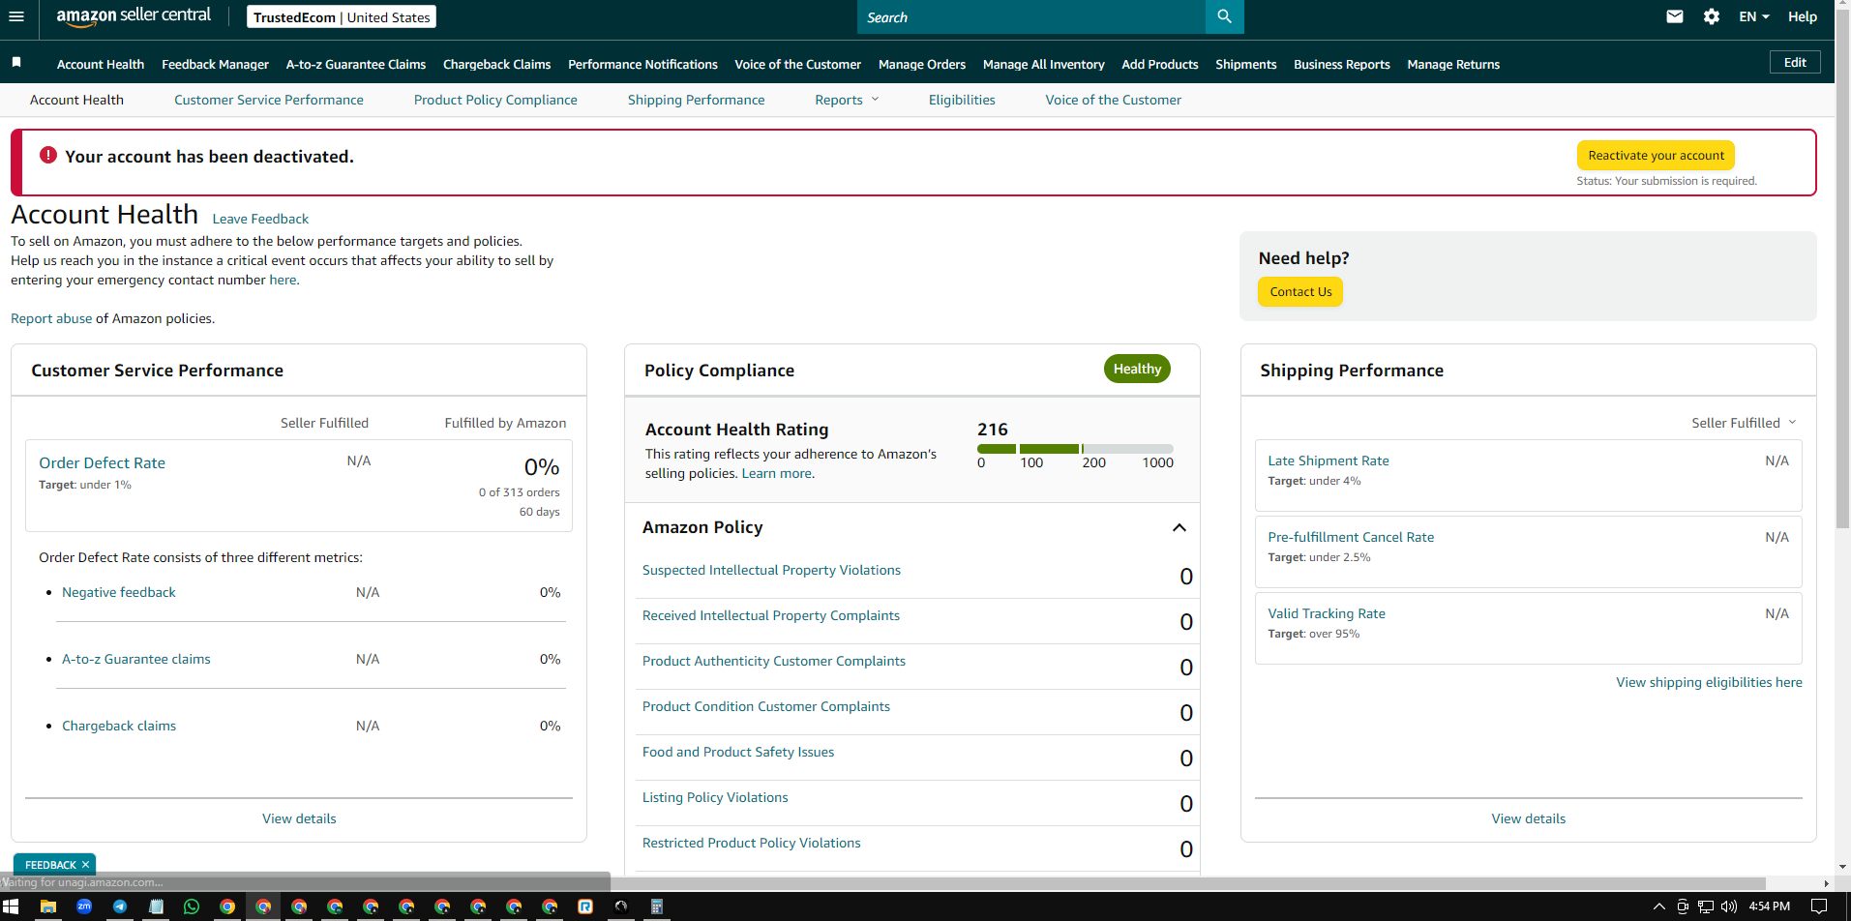1851x921 pixels.
Task: Open Shipments menu item
Action: tap(1245, 64)
